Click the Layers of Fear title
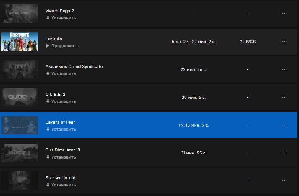The image size is (299, 196). (x=60, y=122)
